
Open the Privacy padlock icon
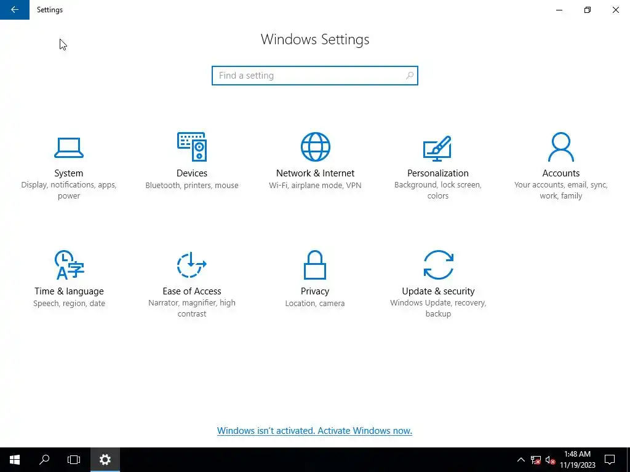[x=315, y=265]
